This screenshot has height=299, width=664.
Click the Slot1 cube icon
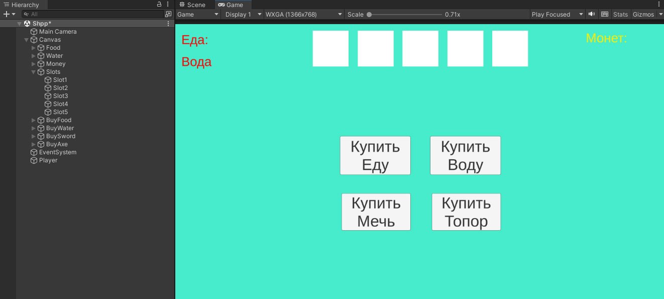tap(48, 80)
